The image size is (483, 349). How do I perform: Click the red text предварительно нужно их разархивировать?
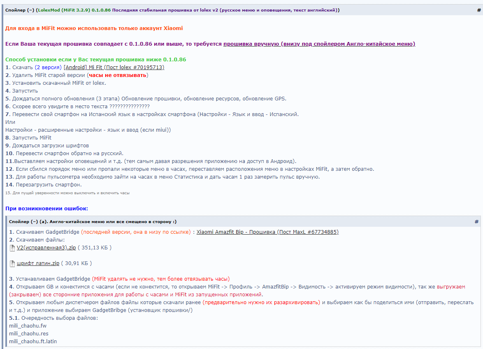261,303
